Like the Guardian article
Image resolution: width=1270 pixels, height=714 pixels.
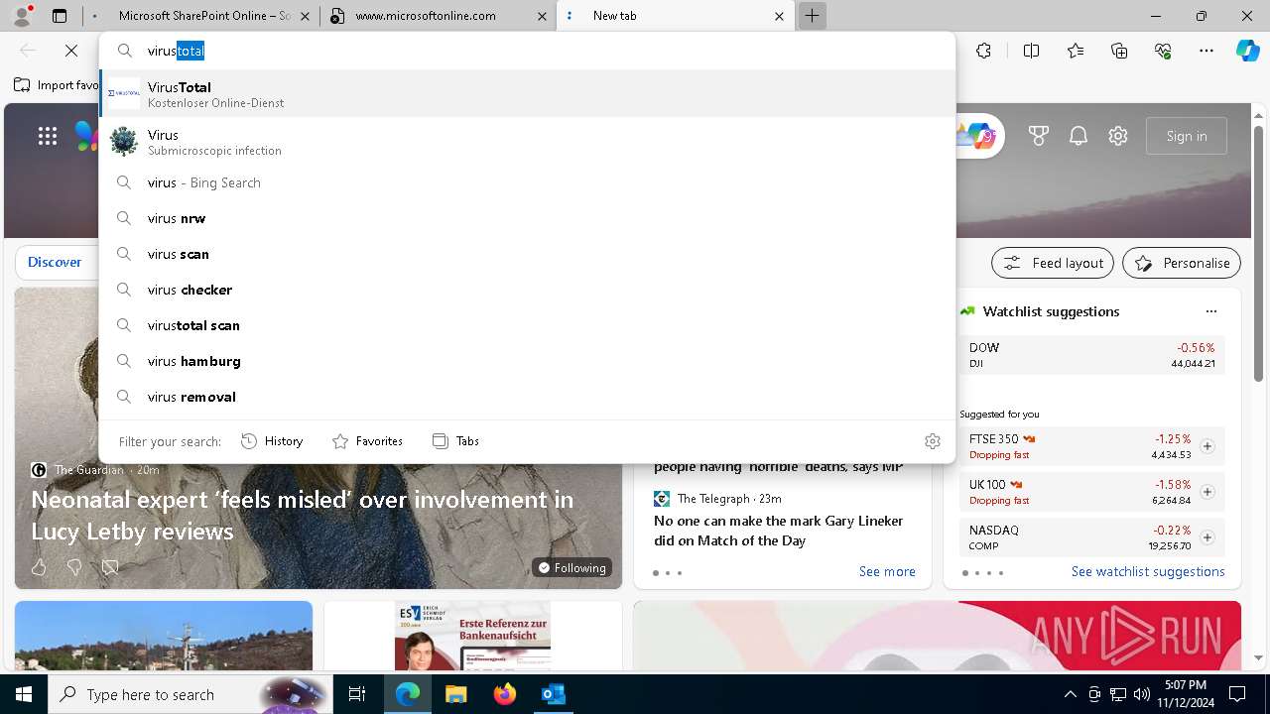[39, 567]
